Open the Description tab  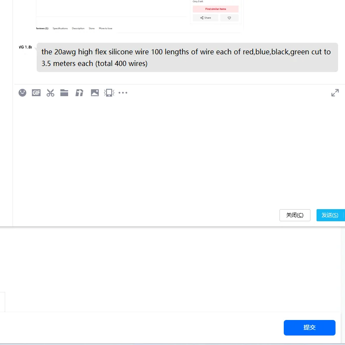click(x=78, y=28)
